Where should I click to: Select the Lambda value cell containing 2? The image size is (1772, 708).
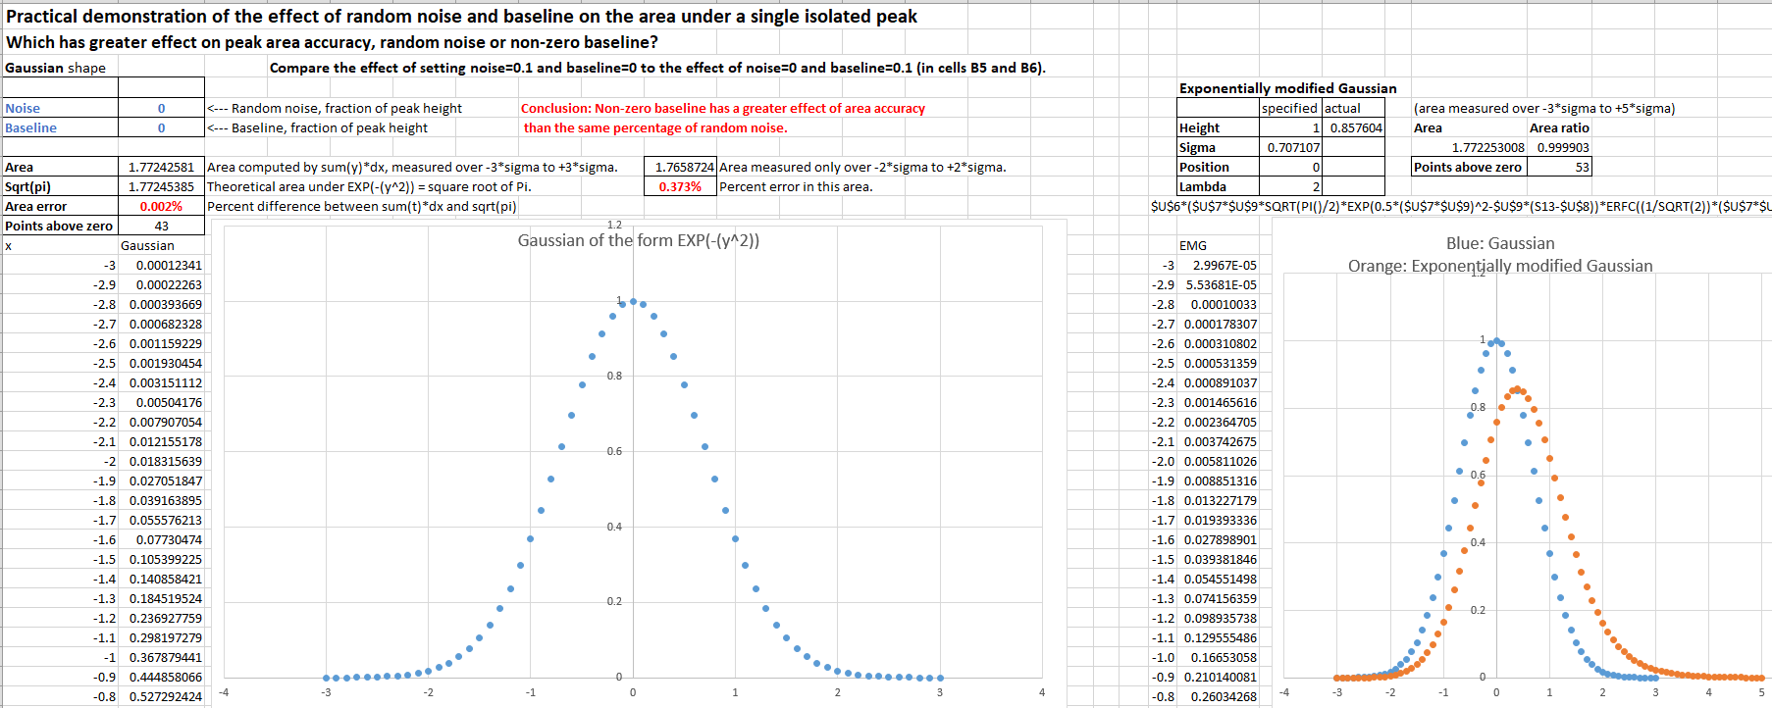(1292, 186)
